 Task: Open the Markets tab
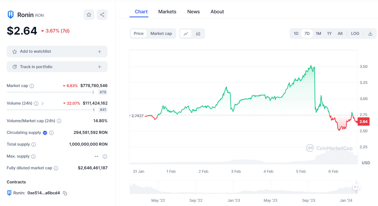tap(167, 12)
